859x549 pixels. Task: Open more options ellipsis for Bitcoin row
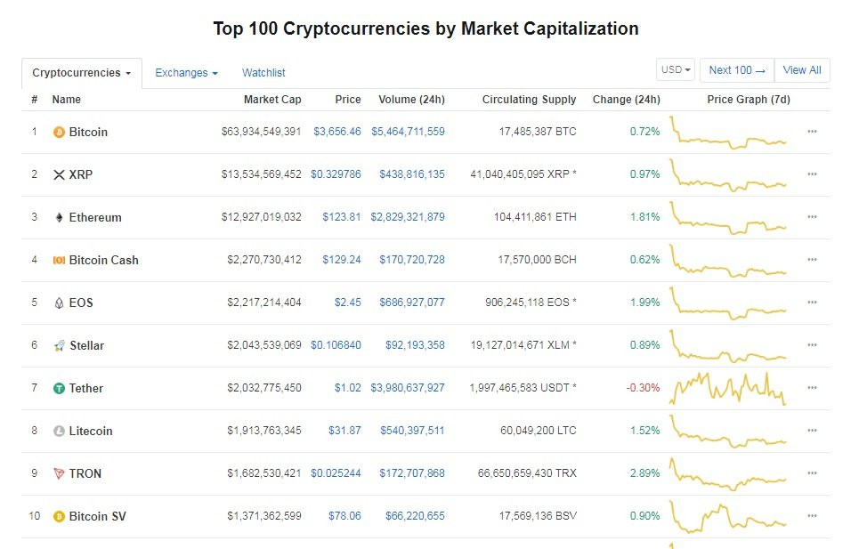coord(812,132)
